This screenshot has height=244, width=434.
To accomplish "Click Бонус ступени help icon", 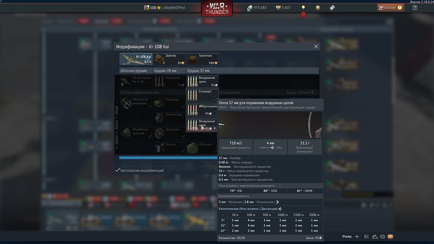I will pos(312,92).
